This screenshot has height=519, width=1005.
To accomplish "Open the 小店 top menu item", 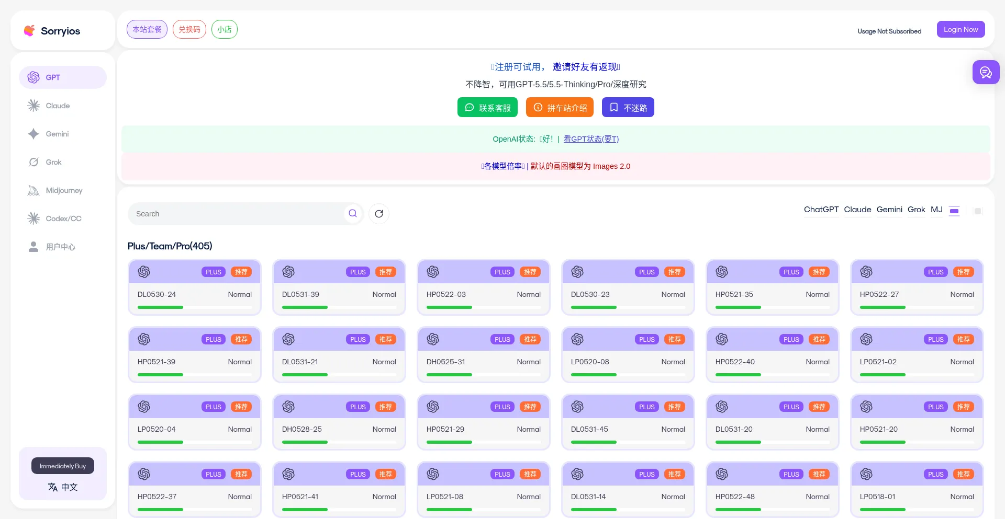I will point(225,29).
